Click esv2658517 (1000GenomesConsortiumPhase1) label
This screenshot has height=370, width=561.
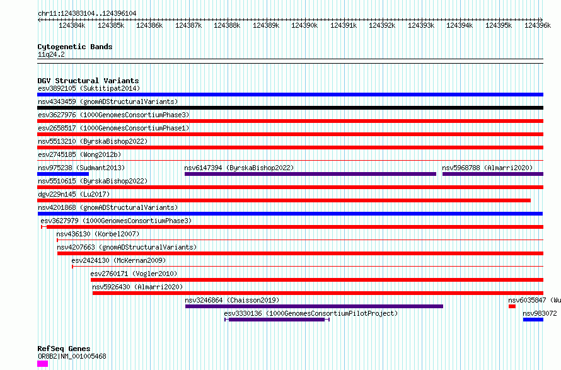click(113, 128)
